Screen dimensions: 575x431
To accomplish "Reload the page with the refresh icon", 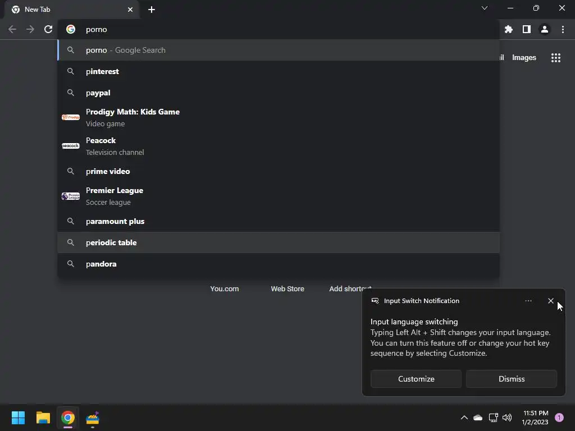I will 48,29.
